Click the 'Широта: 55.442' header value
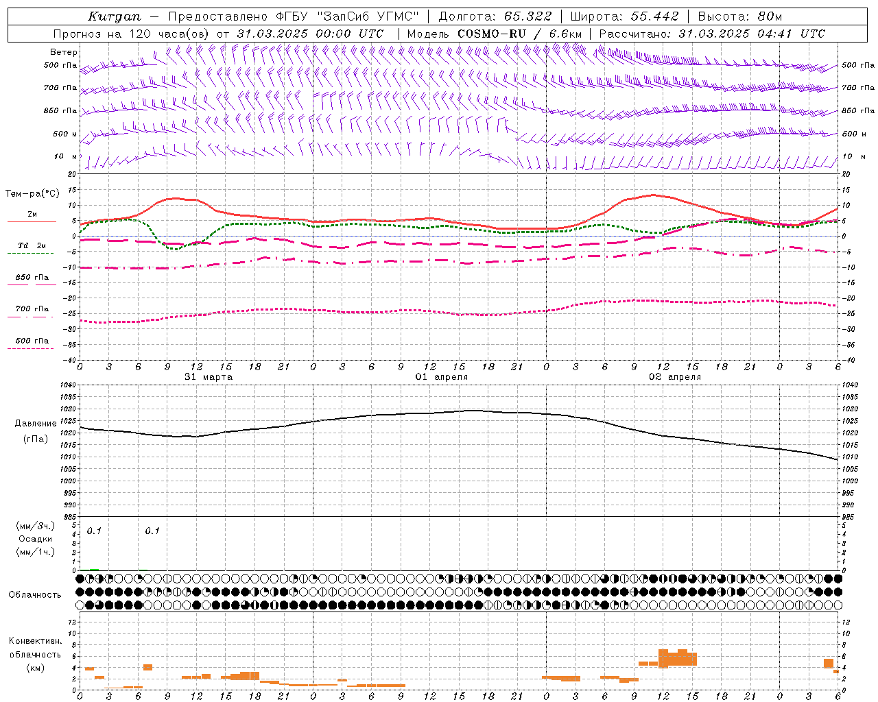The image size is (878, 702). click(625, 16)
